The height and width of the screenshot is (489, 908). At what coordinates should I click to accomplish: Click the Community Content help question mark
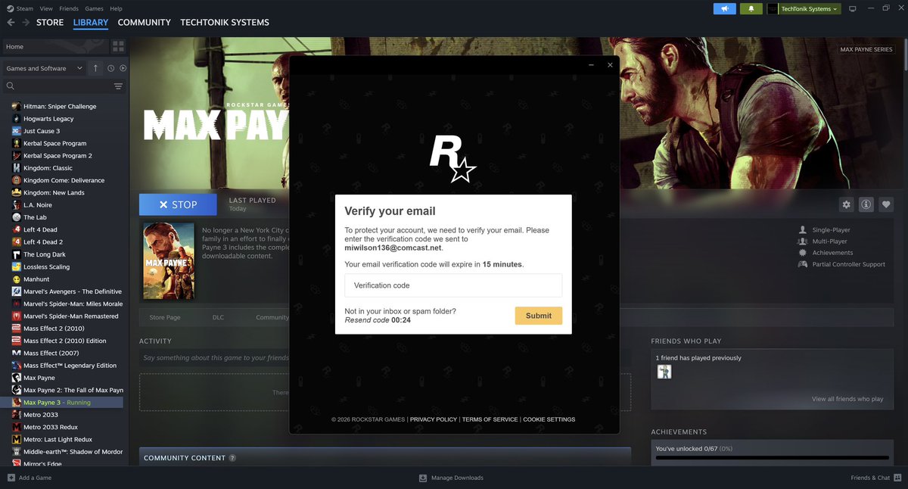coord(232,458)
